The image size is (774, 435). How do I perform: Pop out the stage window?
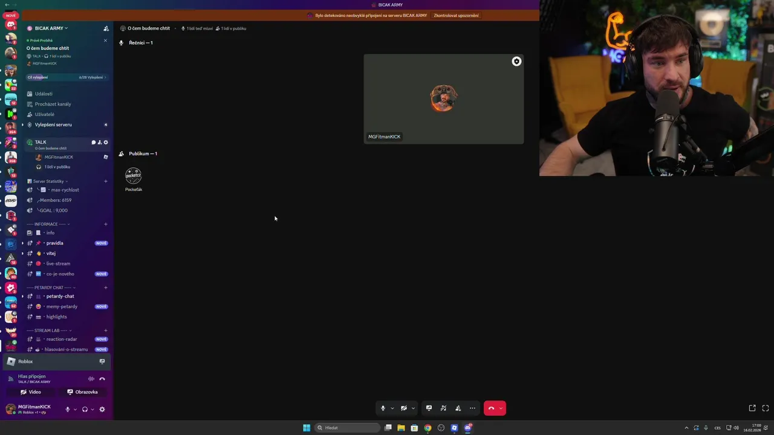[x=752, y=408]
